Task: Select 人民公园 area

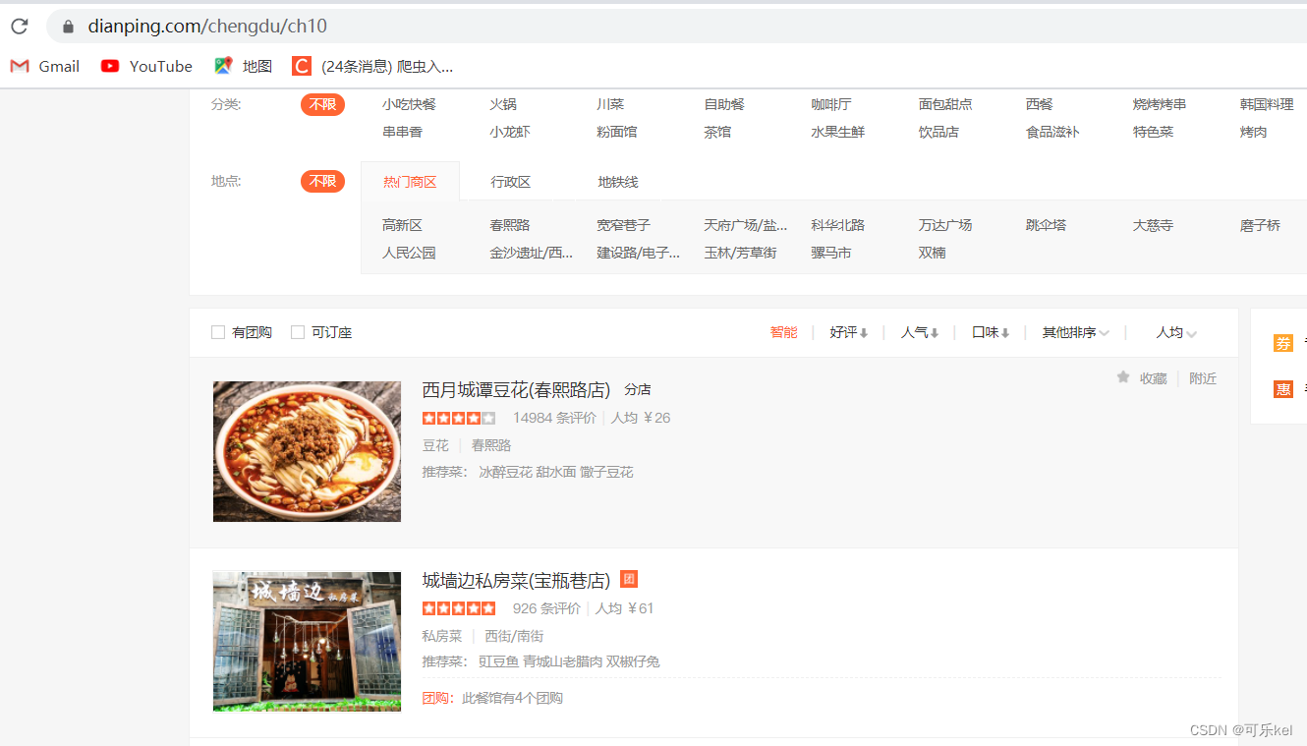Action: click(x=409, y=253)
